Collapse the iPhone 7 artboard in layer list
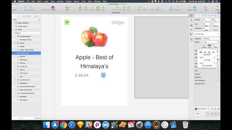Viewport: 232px width, 130px height. (x=13, y=33)
